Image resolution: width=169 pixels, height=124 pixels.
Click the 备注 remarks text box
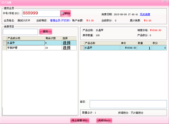click(x=128, y=104)
